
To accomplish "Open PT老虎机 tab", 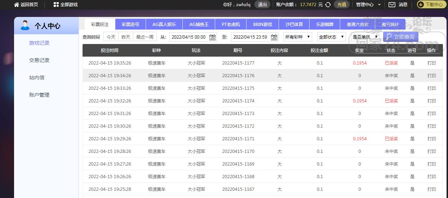I will pos(231,24).
